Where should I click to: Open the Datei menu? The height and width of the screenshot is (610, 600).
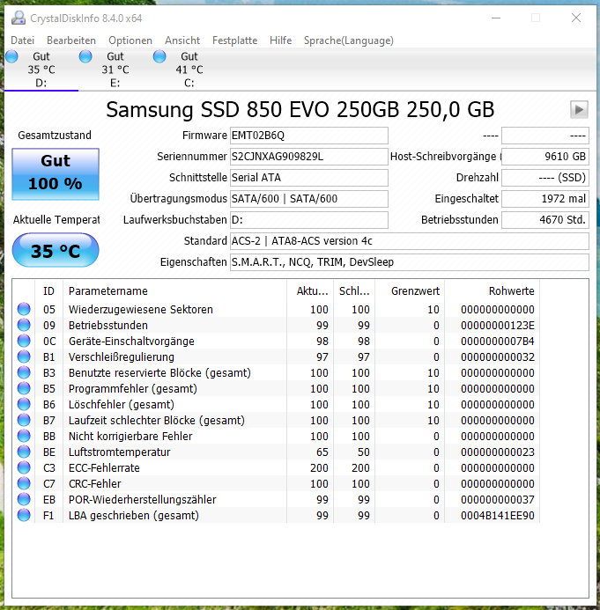point(22,40)
